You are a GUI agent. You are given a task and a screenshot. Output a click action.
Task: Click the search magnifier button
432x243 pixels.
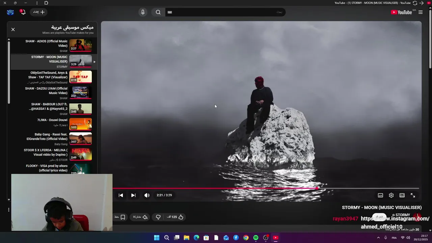point(158,12)
